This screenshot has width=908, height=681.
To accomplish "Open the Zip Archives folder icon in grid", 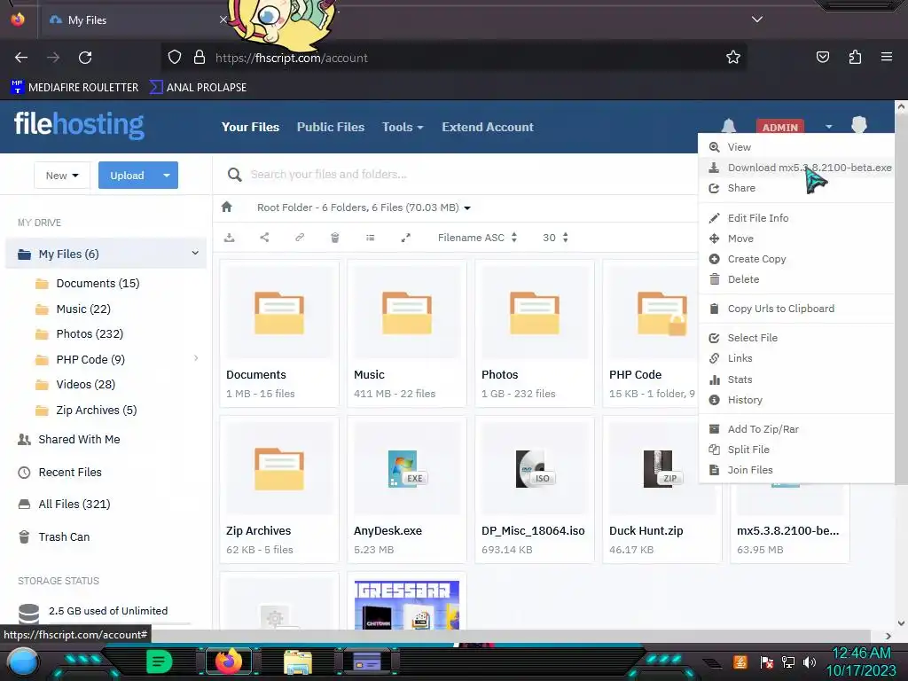I will coord(279,468).
